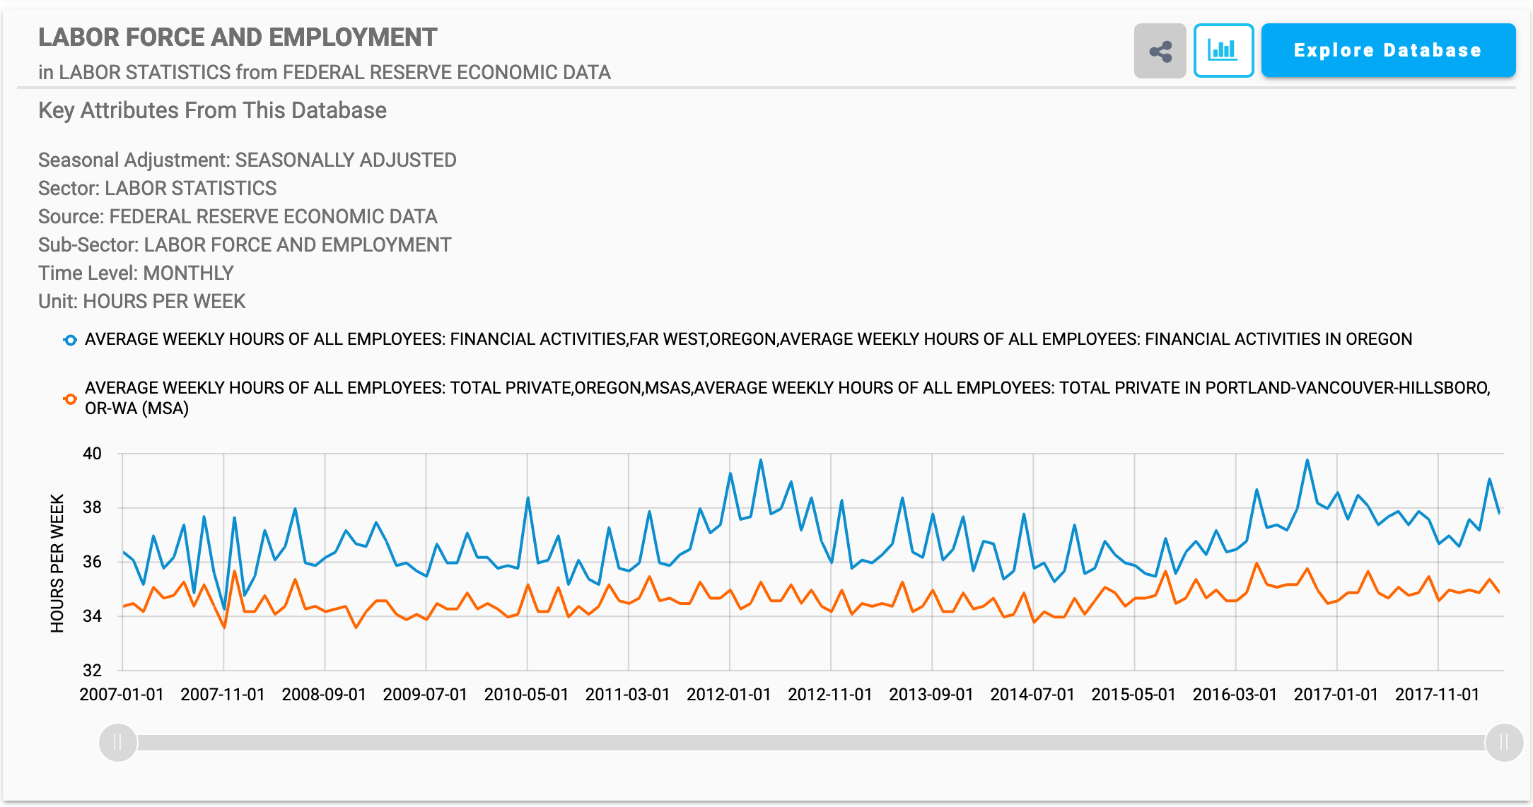
Task: Click 'Unit: HOURS PER WEEK' text
Action: (x=142, y=301)
